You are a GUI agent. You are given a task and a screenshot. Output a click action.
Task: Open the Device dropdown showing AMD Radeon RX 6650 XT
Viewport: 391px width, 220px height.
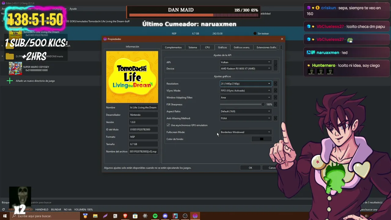pyautogui.click(x=246, y=68)
